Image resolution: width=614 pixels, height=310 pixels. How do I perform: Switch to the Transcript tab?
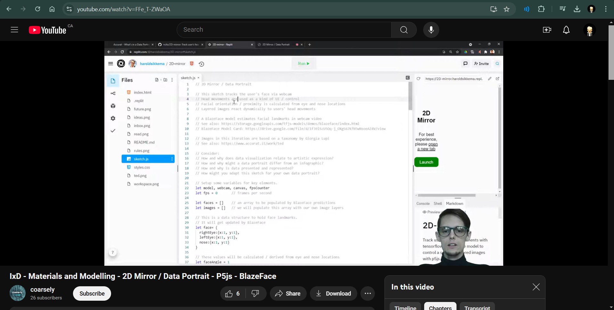[x=477, y=307]
